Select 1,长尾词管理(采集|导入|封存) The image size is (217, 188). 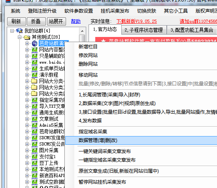point(109,95)
